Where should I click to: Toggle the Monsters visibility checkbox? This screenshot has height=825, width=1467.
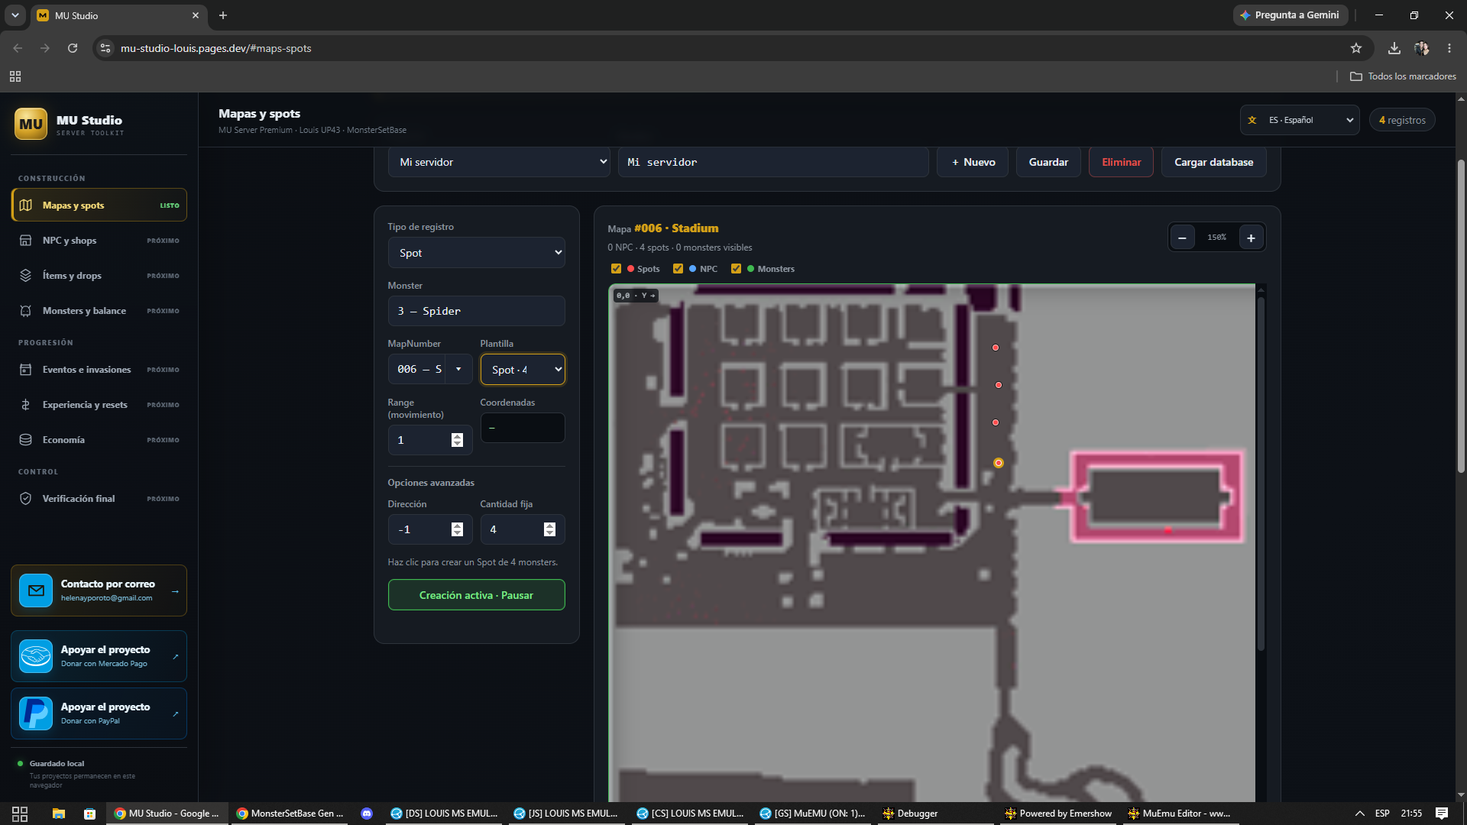point(736,269)
